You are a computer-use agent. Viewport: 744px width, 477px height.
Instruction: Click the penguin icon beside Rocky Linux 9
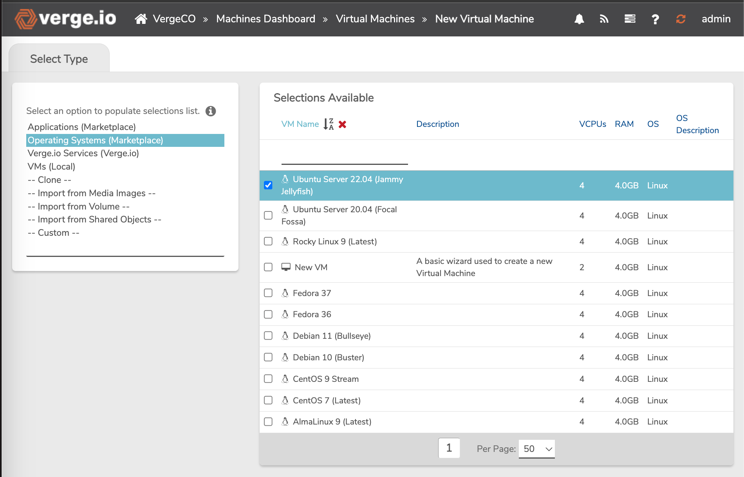coord(285,241)
